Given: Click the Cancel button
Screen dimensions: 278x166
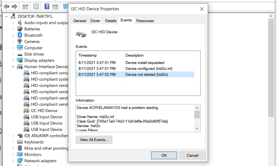Looking at the screenshot, I should click(192, 155).
